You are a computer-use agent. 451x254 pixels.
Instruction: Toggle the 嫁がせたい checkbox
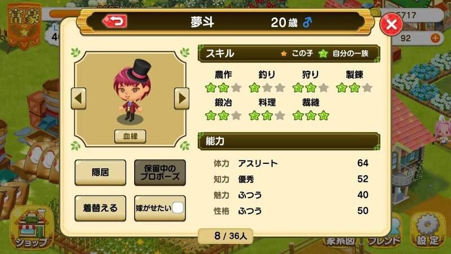click(x=178, y=208)
